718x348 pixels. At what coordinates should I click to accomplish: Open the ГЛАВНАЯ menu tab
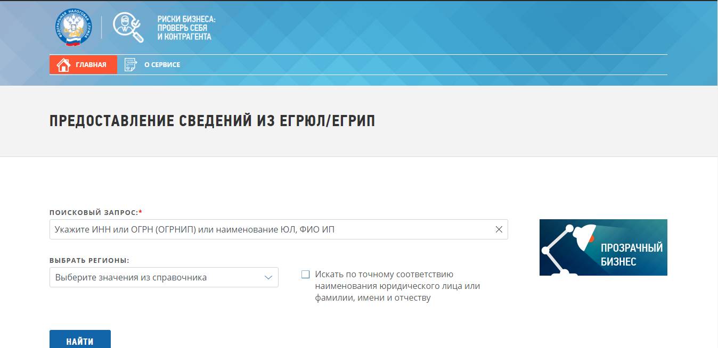tap(83, 65)
